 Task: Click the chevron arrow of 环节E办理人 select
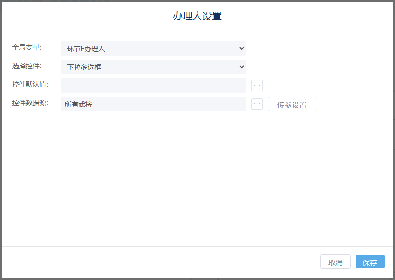click(241, 48)
